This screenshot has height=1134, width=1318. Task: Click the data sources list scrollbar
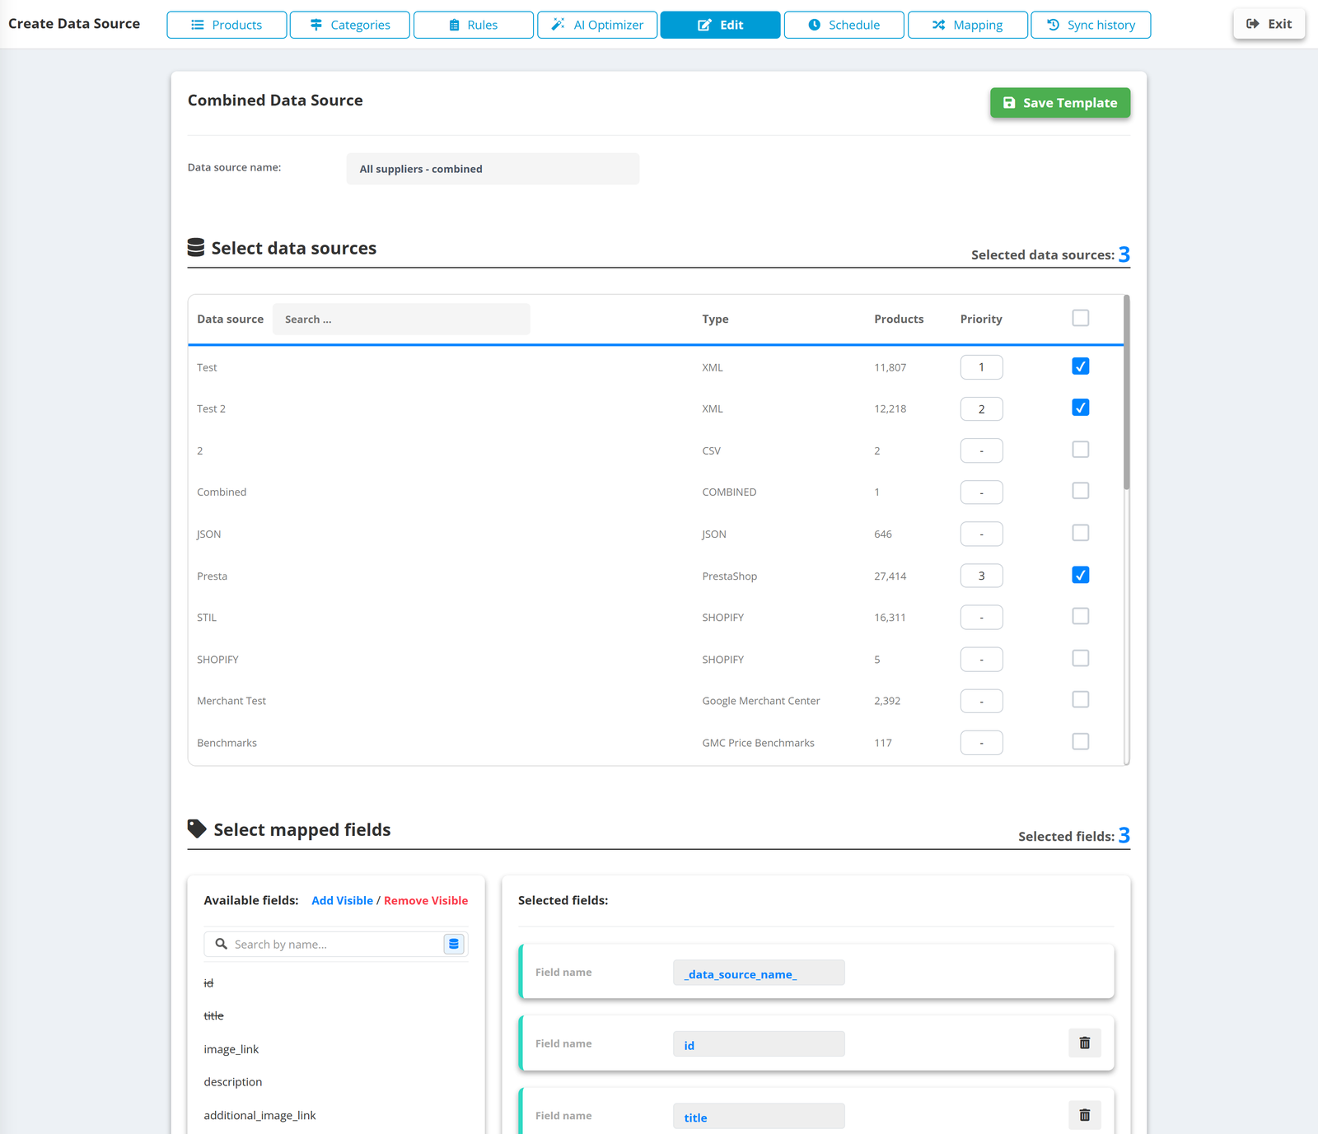(1126, 393)
